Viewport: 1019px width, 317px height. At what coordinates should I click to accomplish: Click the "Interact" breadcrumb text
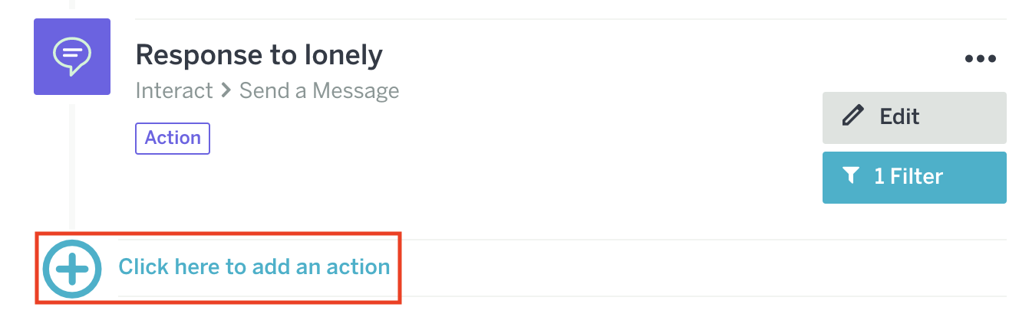click(174, 90)
